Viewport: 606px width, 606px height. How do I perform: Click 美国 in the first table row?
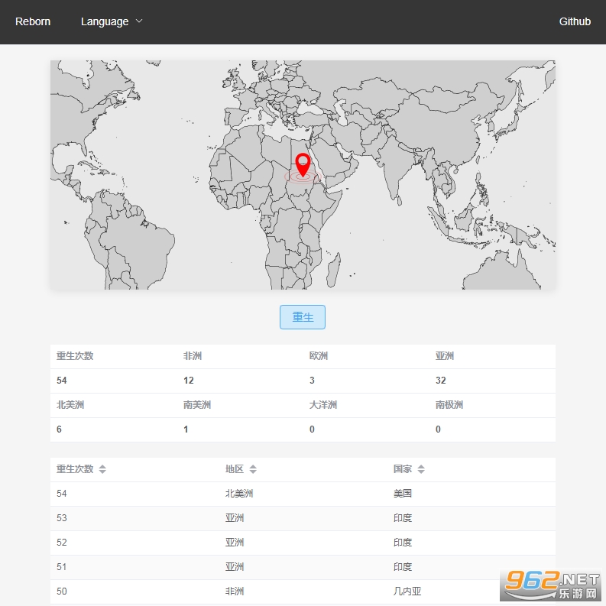(403, 494)
